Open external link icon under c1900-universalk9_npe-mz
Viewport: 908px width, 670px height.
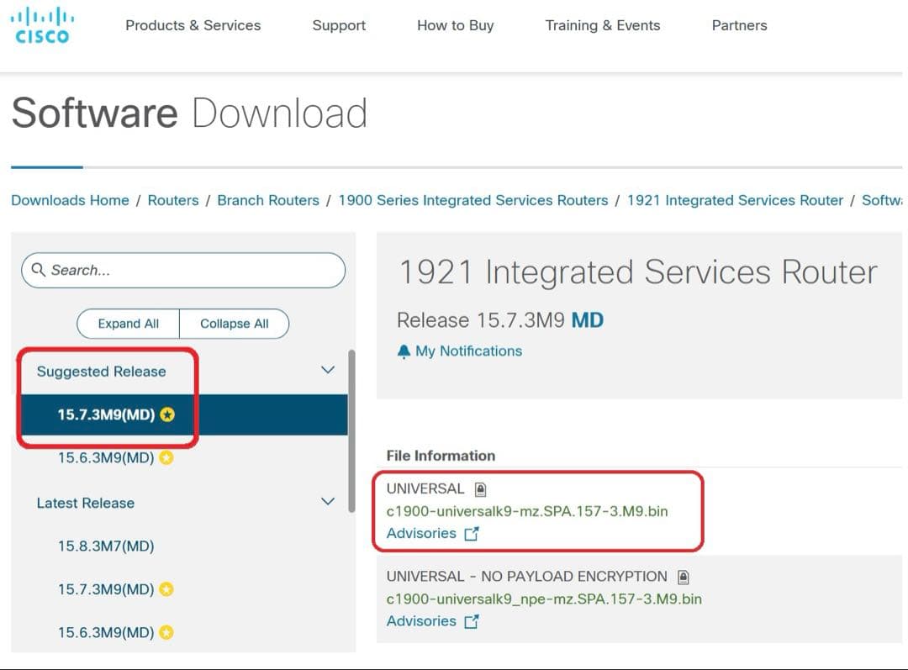coord(472,621)
